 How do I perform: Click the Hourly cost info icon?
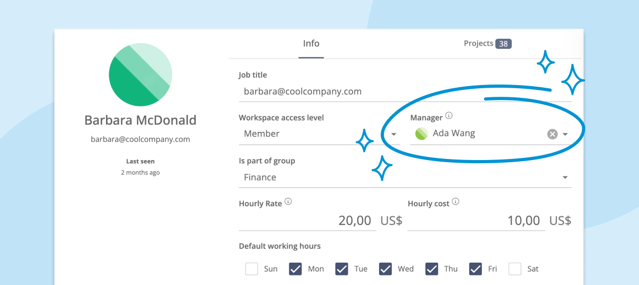455,202
